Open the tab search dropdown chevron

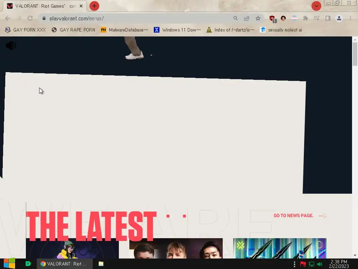pyautogui.click(x=316, y=6)
